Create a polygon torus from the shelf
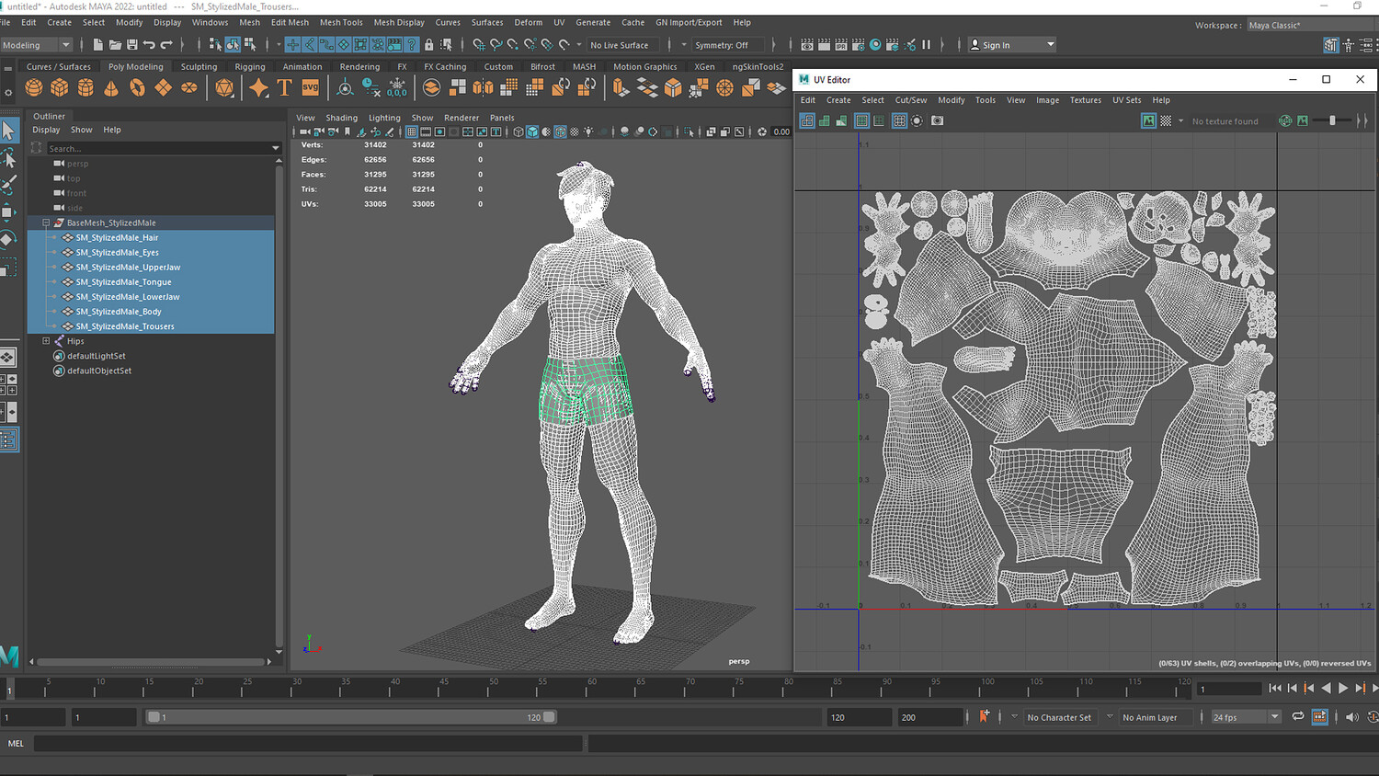Image resolution: width=1379 pixels, height=776 pixels. click(x=137, y=87)
